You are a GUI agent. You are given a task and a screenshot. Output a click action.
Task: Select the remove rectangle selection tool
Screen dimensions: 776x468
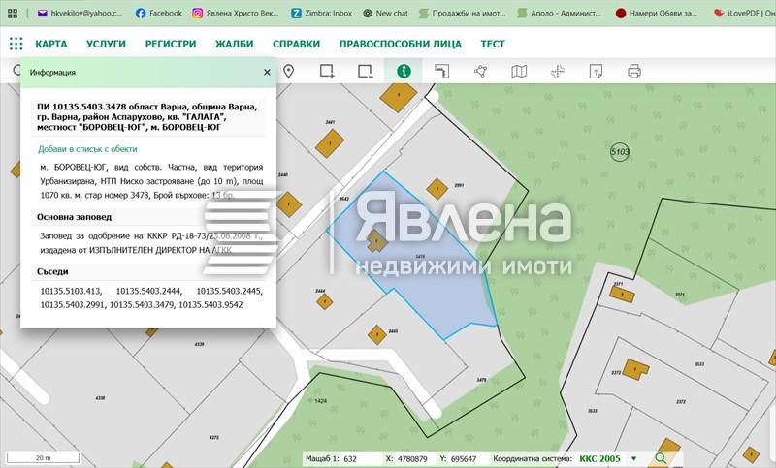pos(365,71)
